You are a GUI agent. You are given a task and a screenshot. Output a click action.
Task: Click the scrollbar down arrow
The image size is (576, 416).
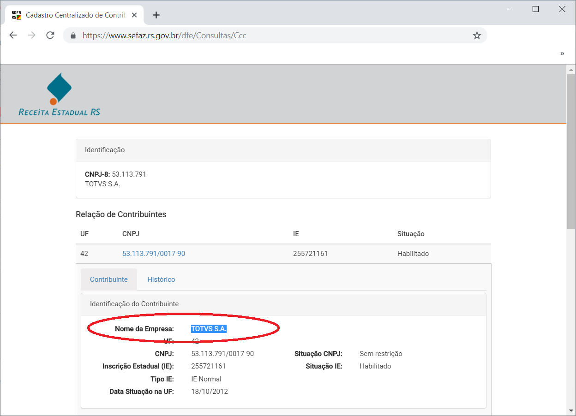pyautogui.click(x=571, y=410)
